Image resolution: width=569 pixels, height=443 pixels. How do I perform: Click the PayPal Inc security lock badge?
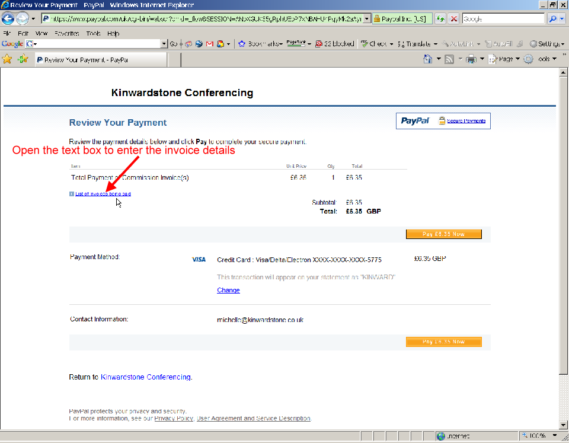point(402,18)
